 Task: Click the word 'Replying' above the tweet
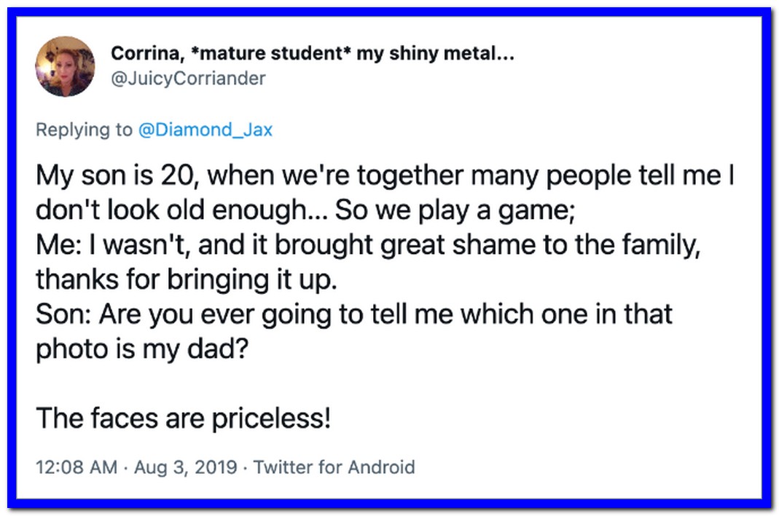pyautogui.click(x=73, y=130)
